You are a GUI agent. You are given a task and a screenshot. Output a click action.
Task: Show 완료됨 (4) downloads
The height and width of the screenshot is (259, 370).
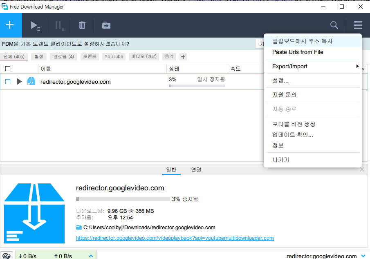63,57
